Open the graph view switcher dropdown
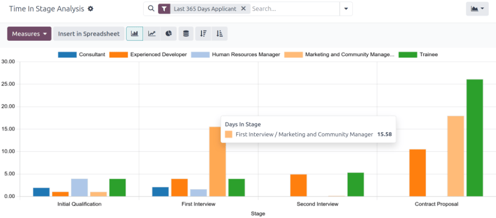 (x=477, y=9)
